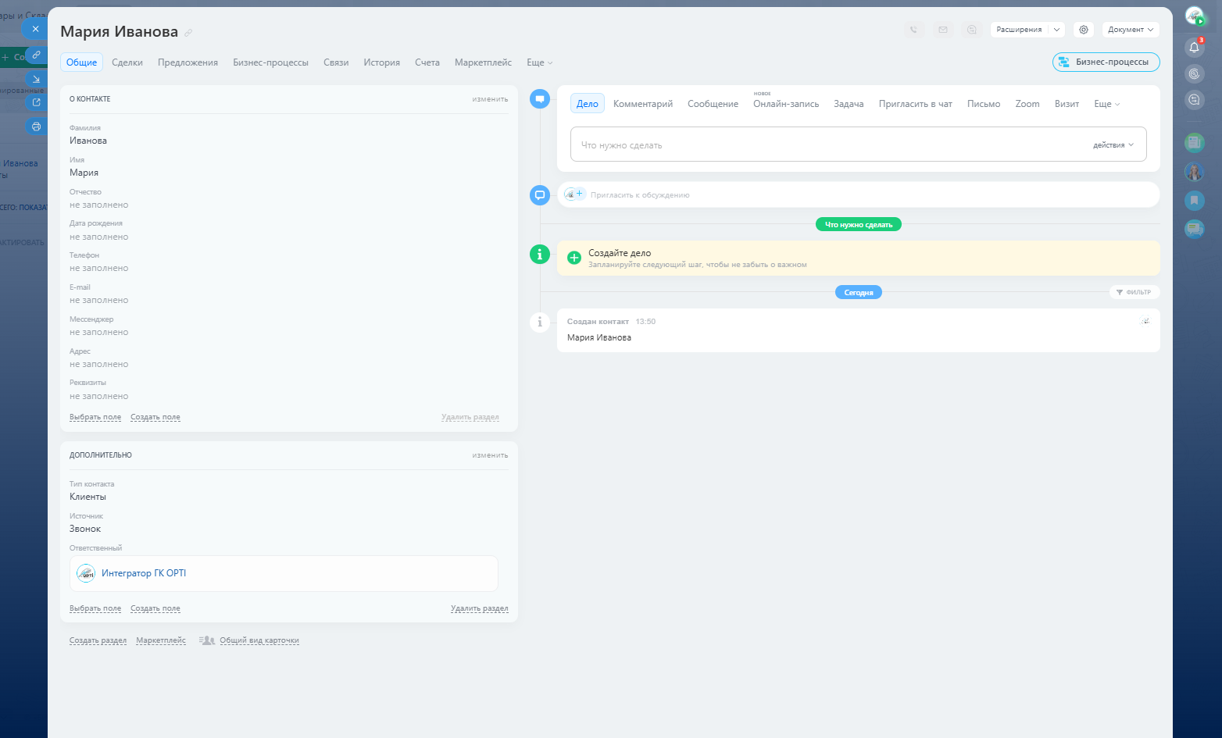Expand the Документ dropdown
Image resolution: width=1222 pixels, height=738 pixels.
1130,30
